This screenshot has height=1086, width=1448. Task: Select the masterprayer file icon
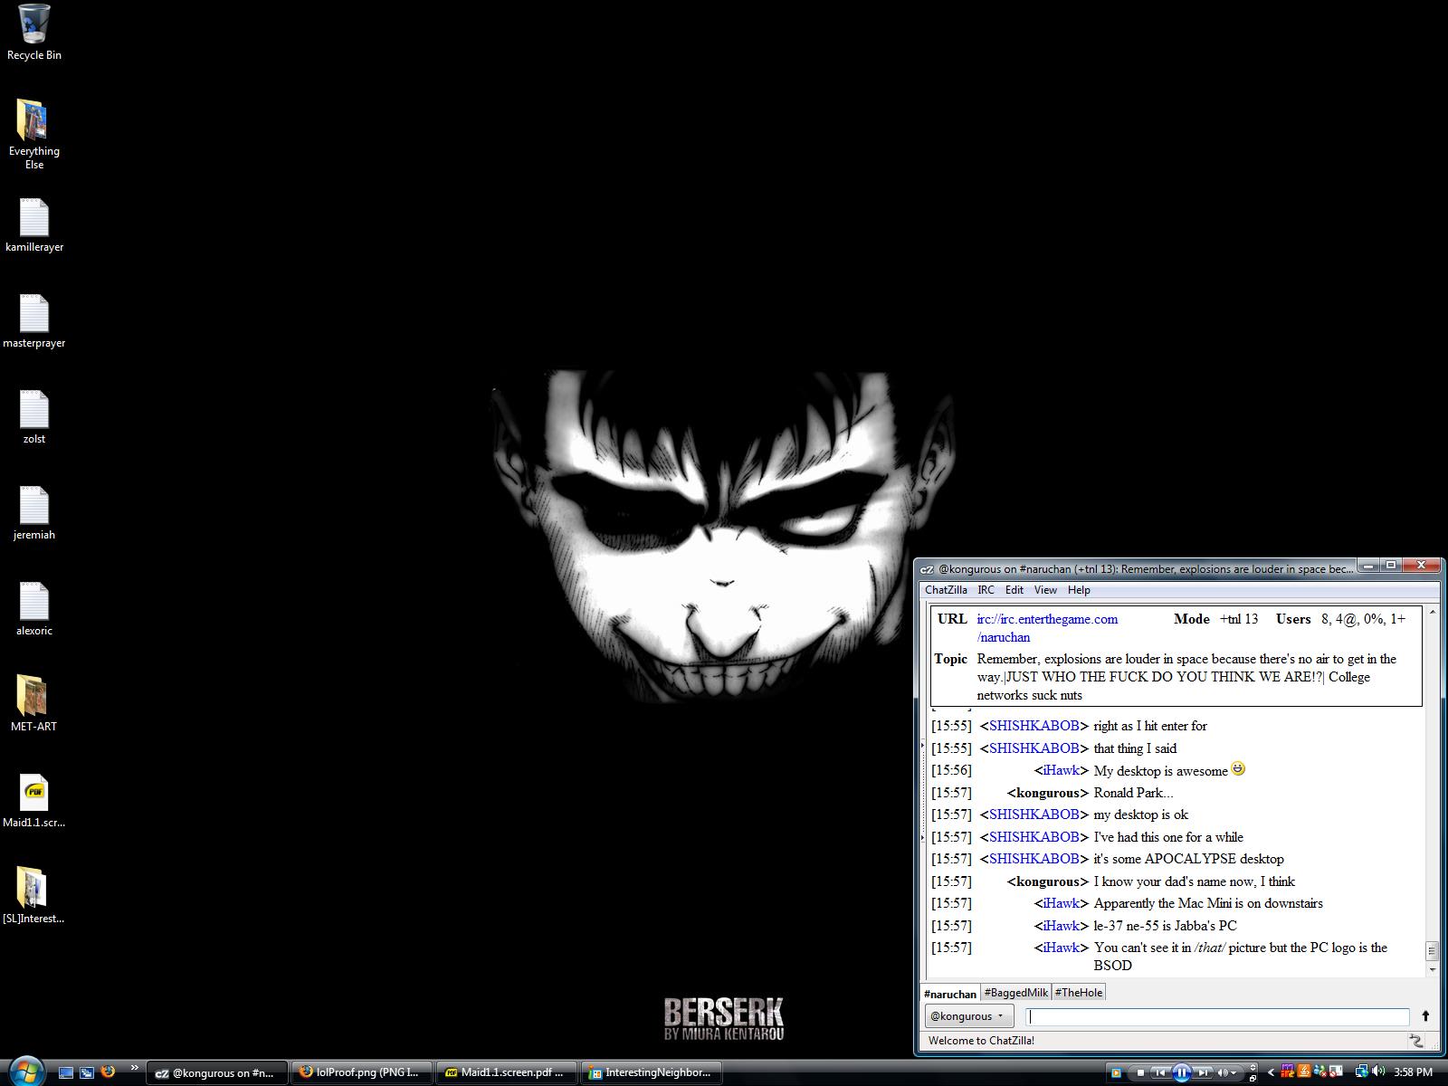click(x=34, y=321)
